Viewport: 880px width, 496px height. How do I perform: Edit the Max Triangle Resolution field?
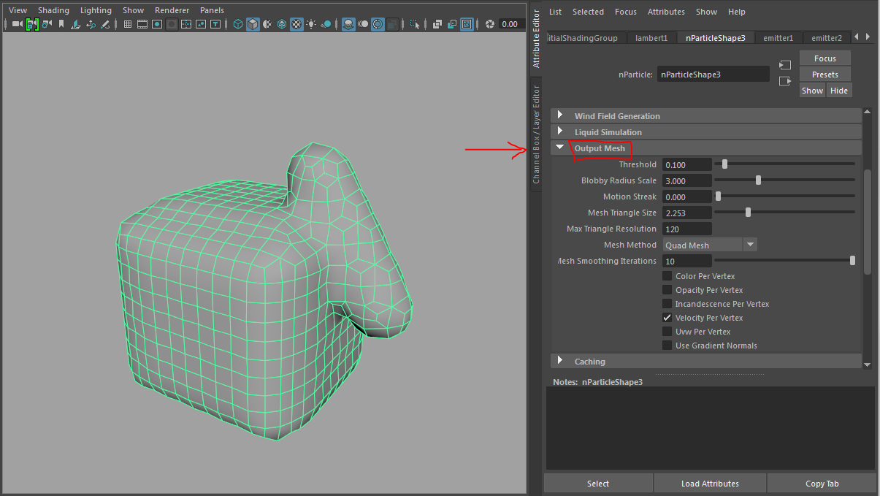click(x=686, y=228)
